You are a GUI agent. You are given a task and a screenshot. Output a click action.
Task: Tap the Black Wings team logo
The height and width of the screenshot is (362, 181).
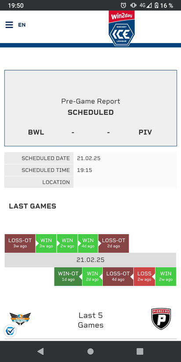click(20, 319)
